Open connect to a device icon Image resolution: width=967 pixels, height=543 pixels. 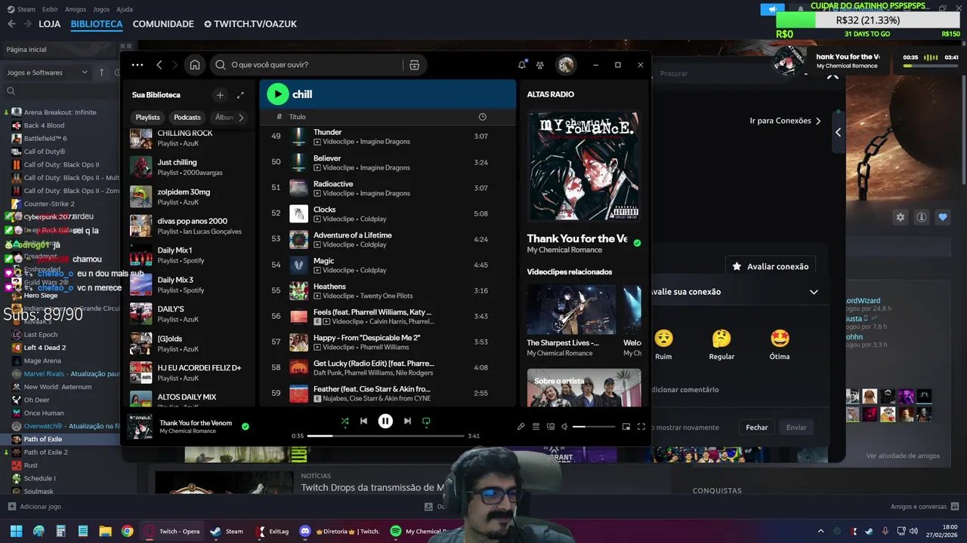(551, 427)
